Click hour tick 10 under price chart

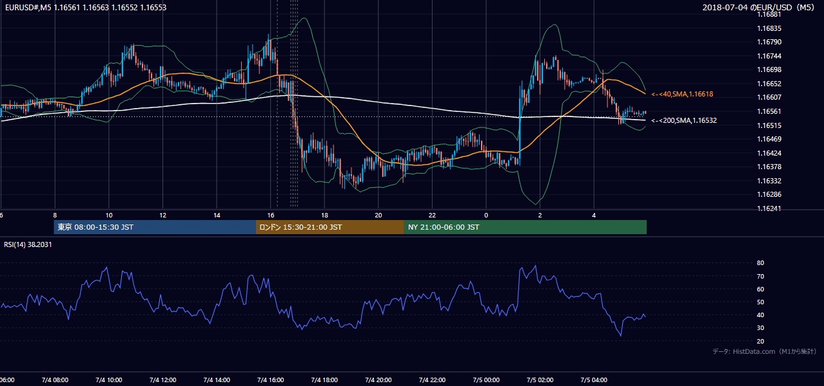coord(109,215)
